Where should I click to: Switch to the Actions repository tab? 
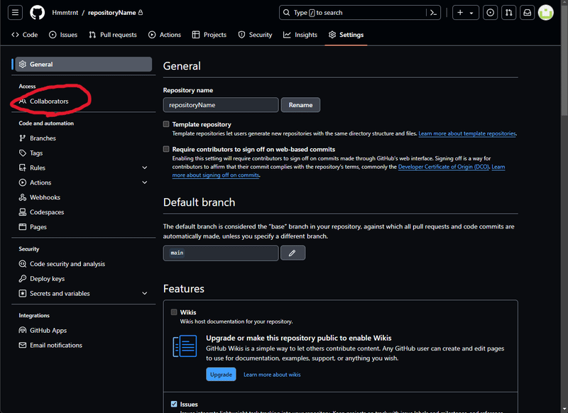click(165, 35)
